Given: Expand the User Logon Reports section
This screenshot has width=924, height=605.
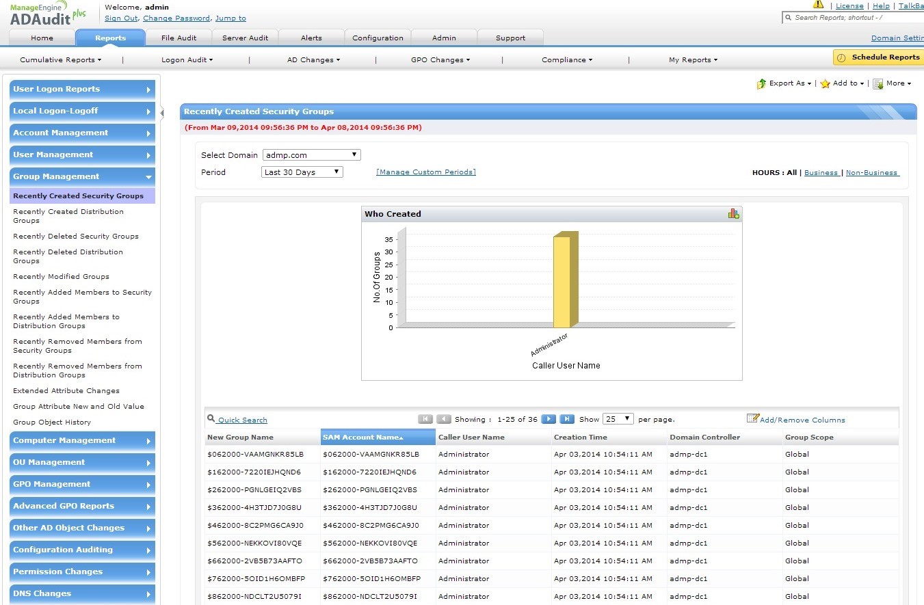Looking at the screenshot, I should 82,90.
